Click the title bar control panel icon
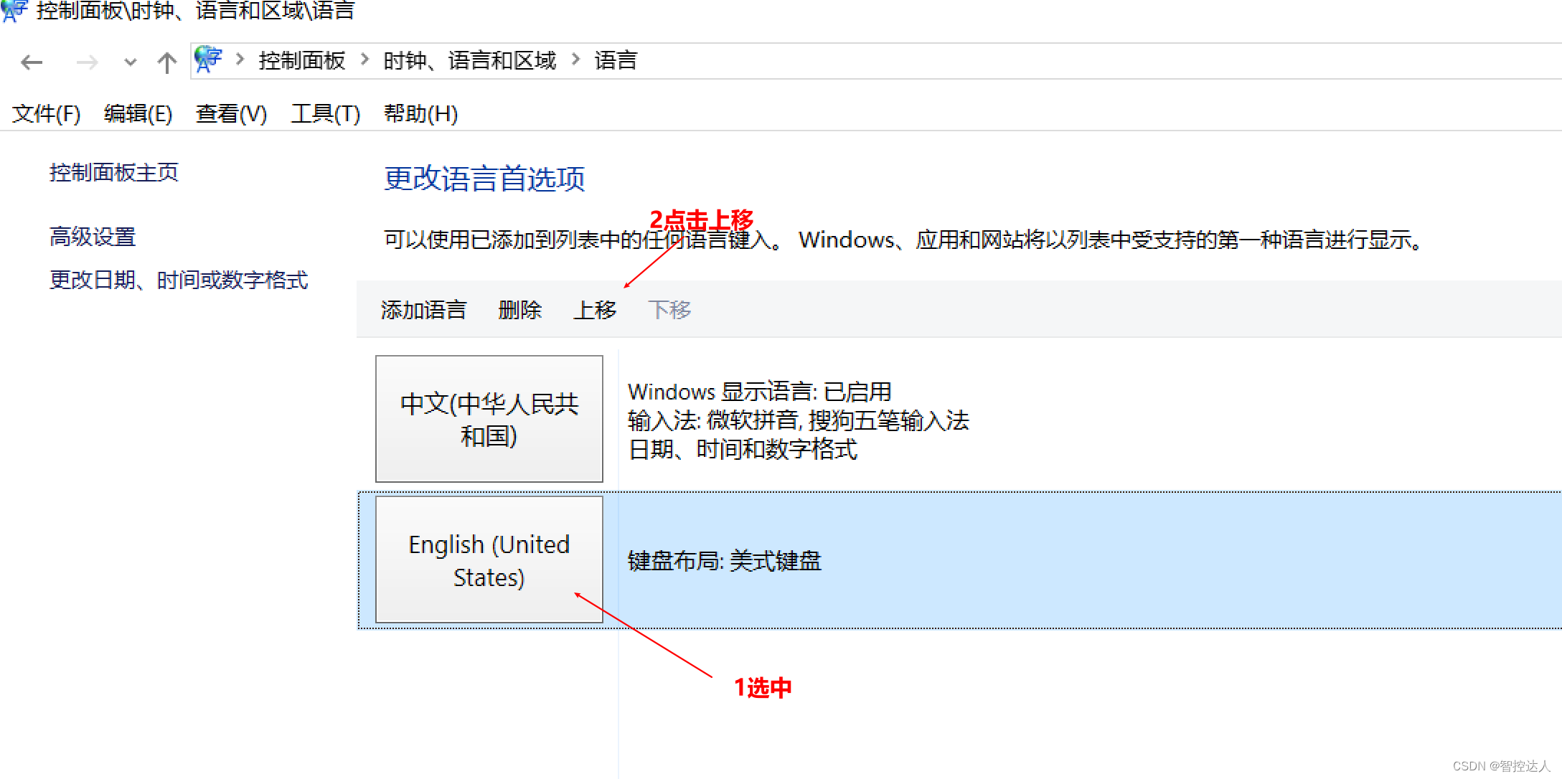This screenshot has height=779, width=1562. coord(14,11)
